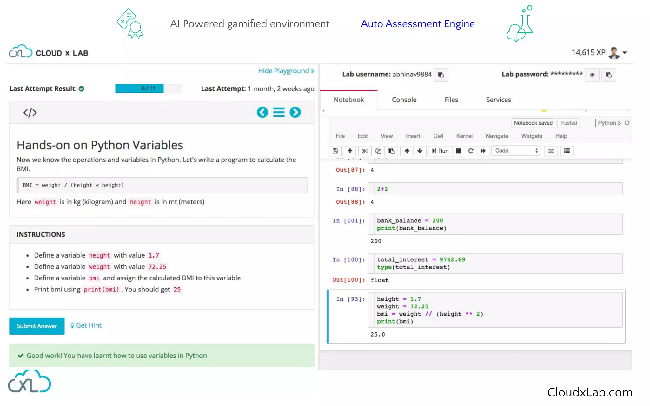Switch to the Console tab
Viewport: 650px width, 406px height.
404,100
